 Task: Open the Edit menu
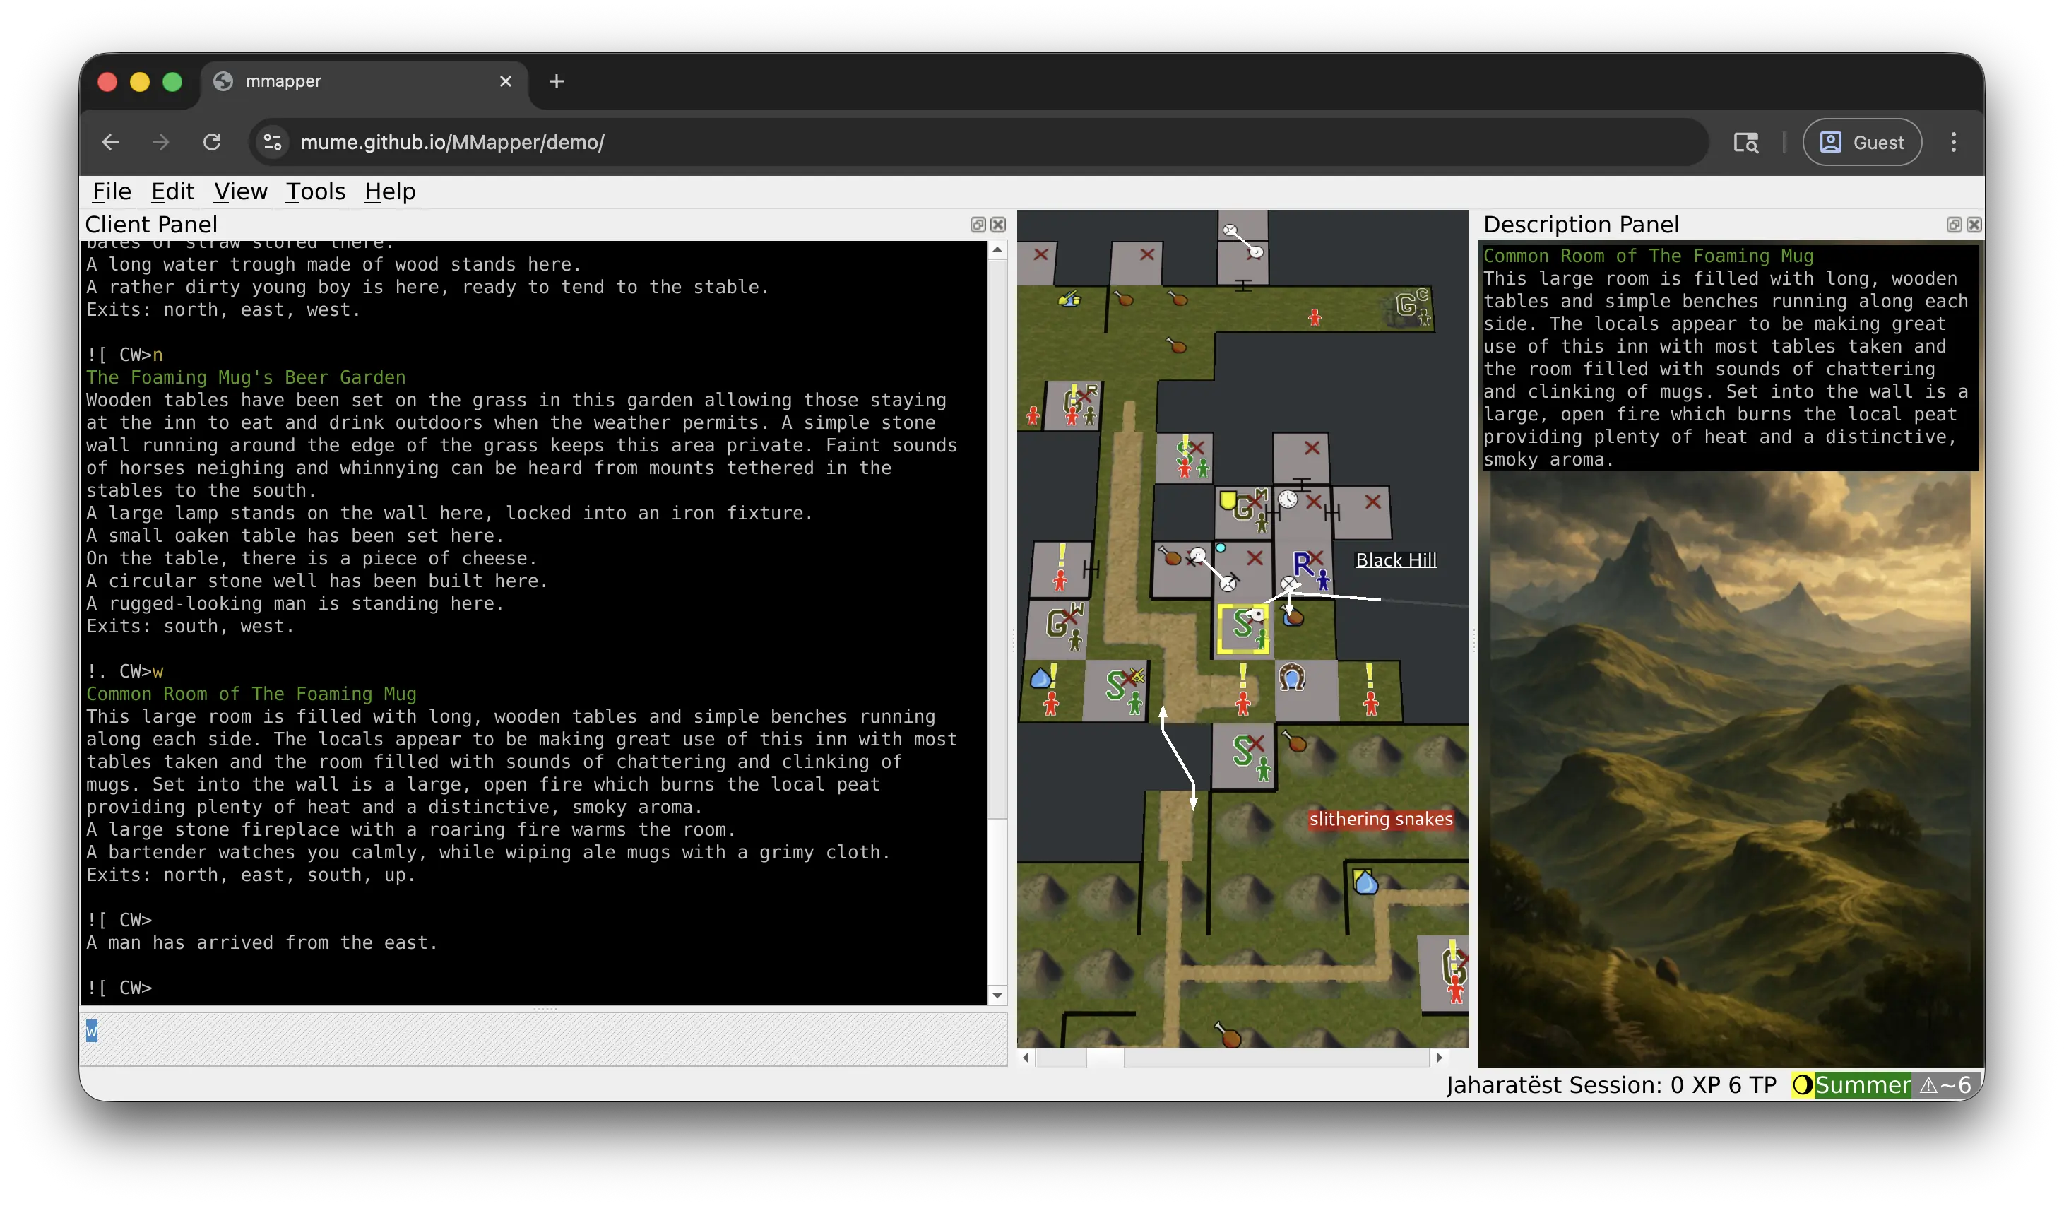(x=172, y=191)
